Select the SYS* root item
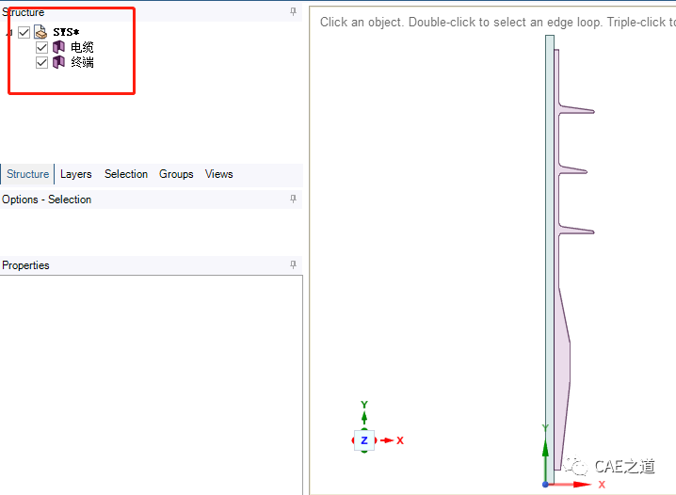676x495 pixels. 66,32
